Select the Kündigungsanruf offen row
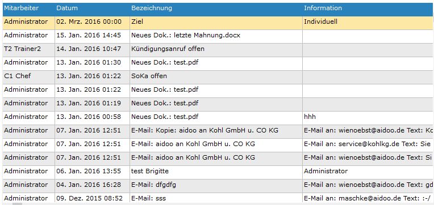This screenshot has width=434, height=205. click(218, 49)
